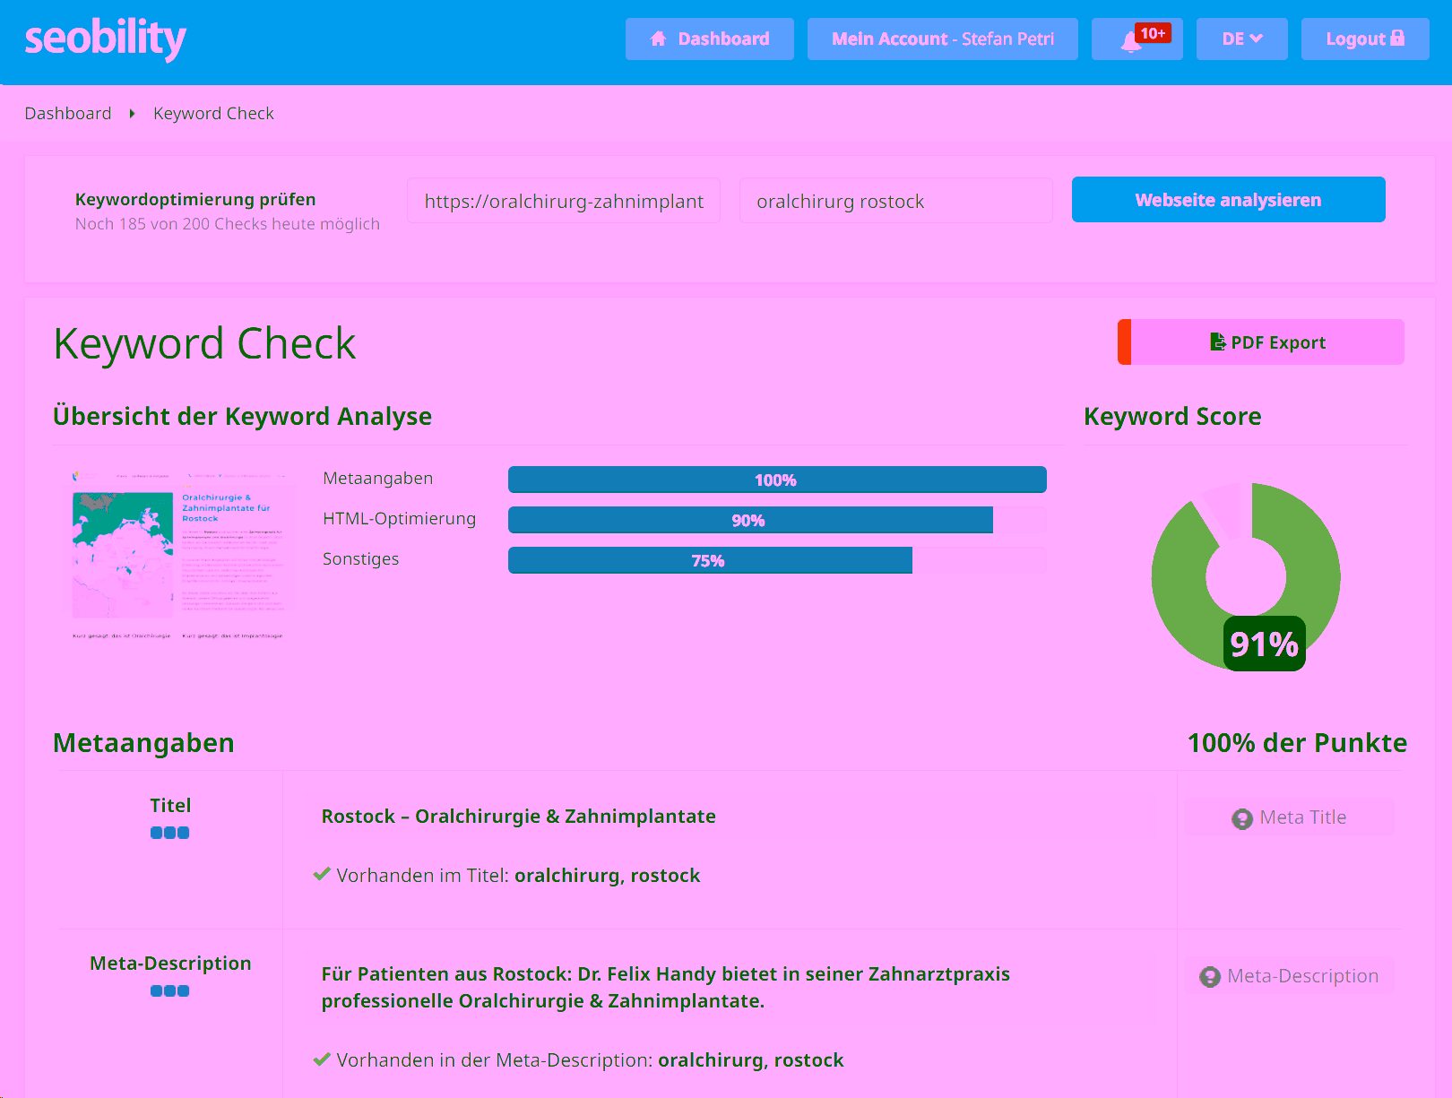1452x1098 pixels.
Task: Select the 'oralchirurg rostock' keyword field
Action: click(895, 201)
